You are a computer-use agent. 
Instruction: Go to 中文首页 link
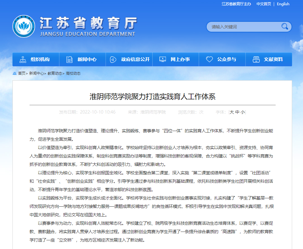[x=264, y=4]
